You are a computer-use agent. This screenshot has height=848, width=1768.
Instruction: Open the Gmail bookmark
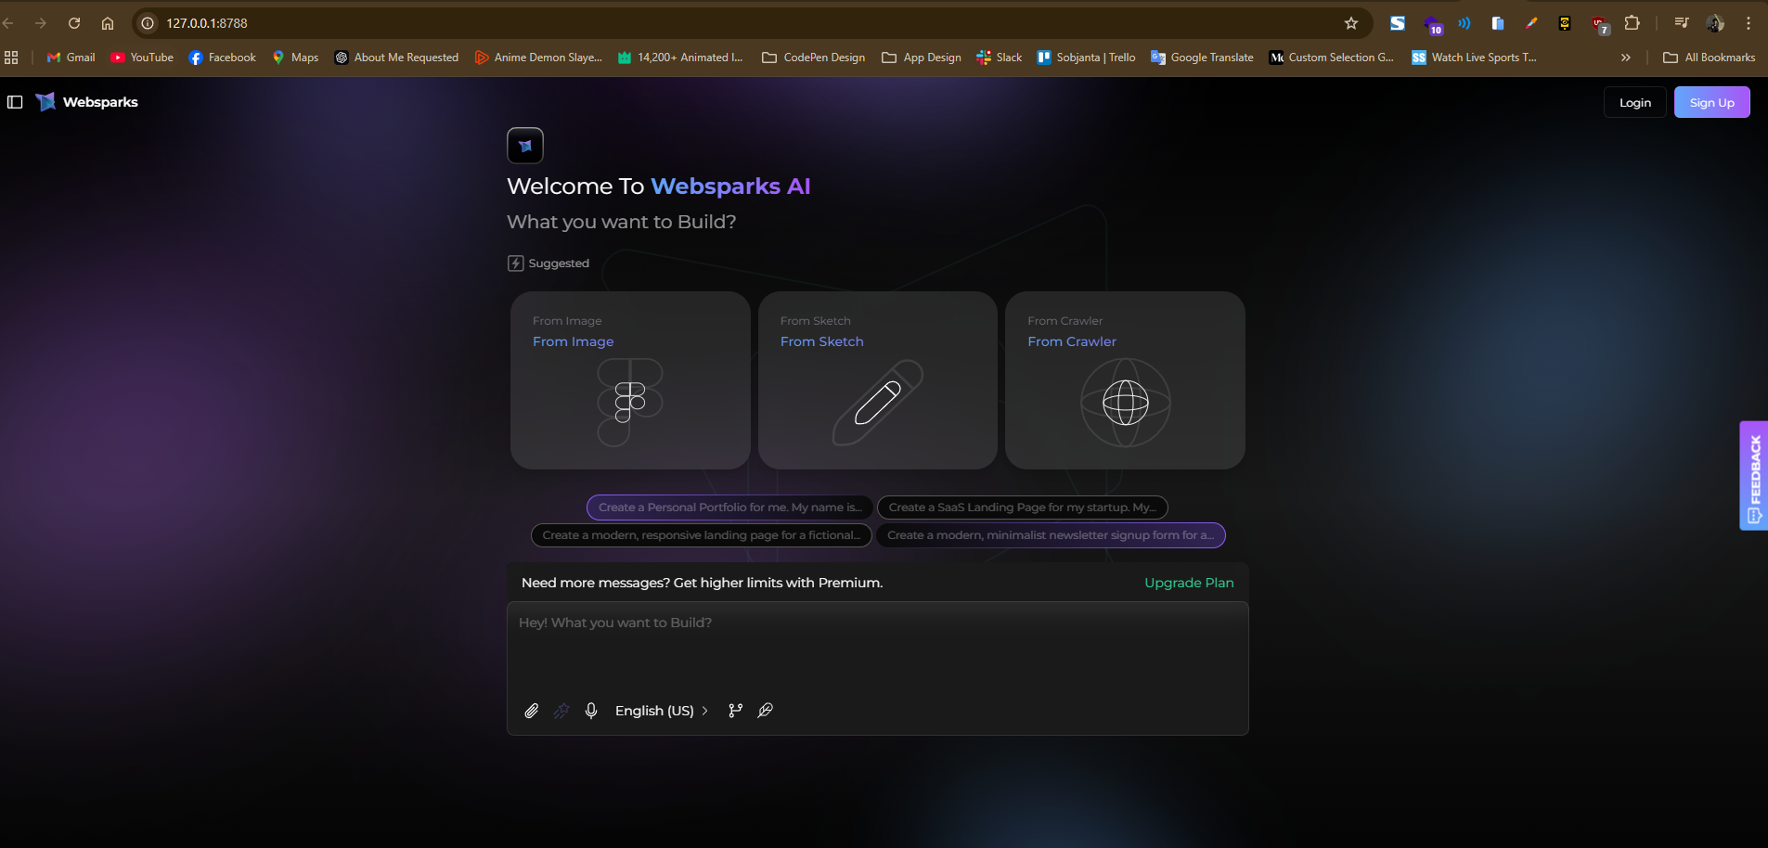coord(71,58)
